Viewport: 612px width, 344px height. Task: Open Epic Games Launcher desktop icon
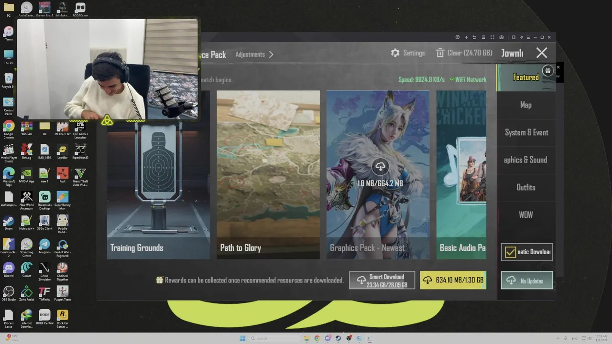80,129
